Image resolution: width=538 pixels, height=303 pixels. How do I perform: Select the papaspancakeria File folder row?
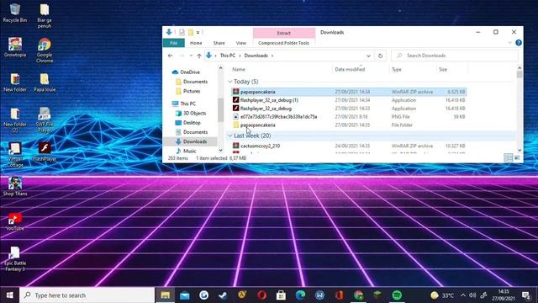(349, 125)
